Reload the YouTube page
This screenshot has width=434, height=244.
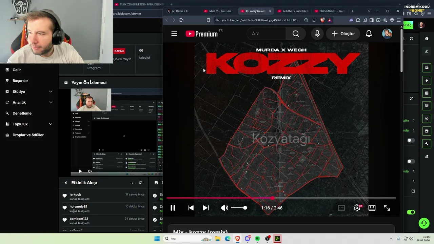(x=181, y=20)
